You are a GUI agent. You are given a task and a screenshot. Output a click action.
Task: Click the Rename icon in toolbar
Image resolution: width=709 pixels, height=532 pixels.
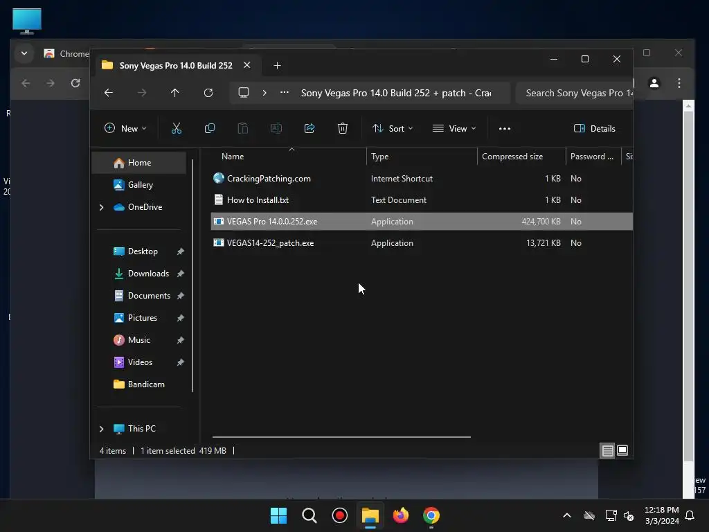click(x=276, y=128)
